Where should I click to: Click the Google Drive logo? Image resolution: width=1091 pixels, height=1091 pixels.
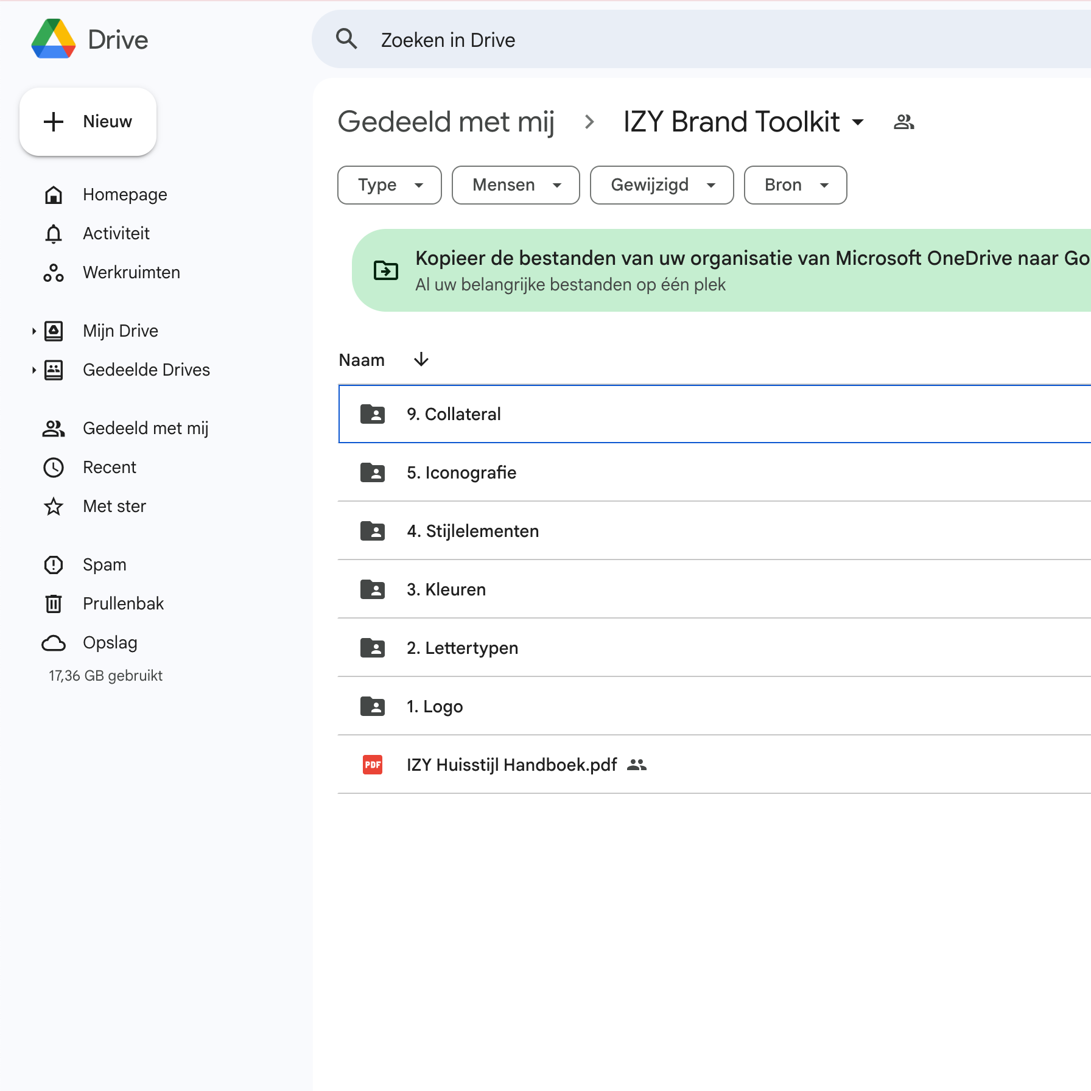tap(54, 40)
